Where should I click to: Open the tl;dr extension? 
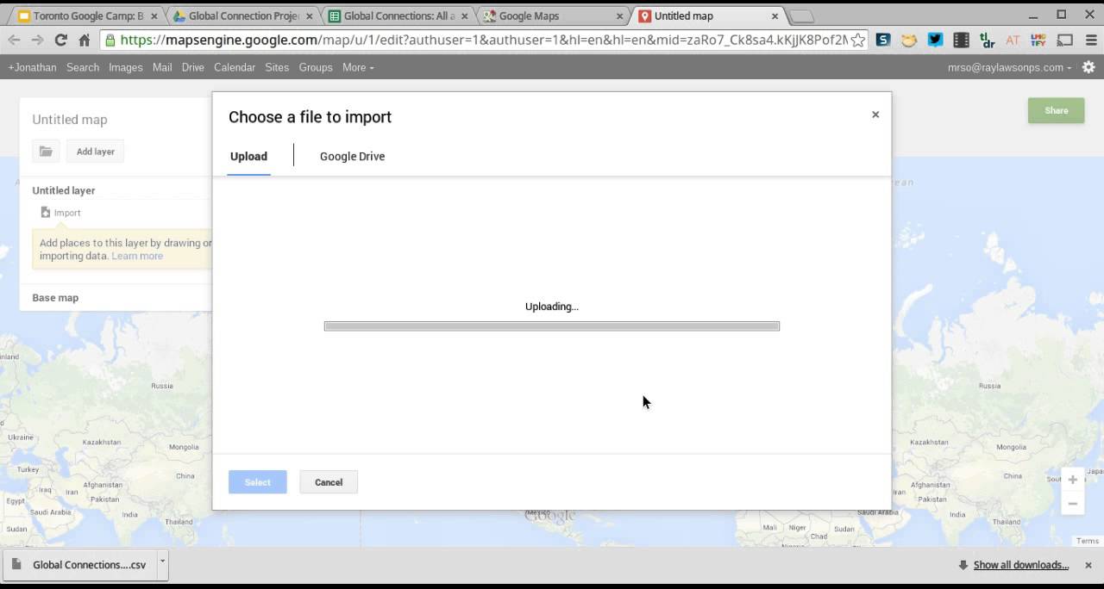pyautogui.click(x=987, y=40)
